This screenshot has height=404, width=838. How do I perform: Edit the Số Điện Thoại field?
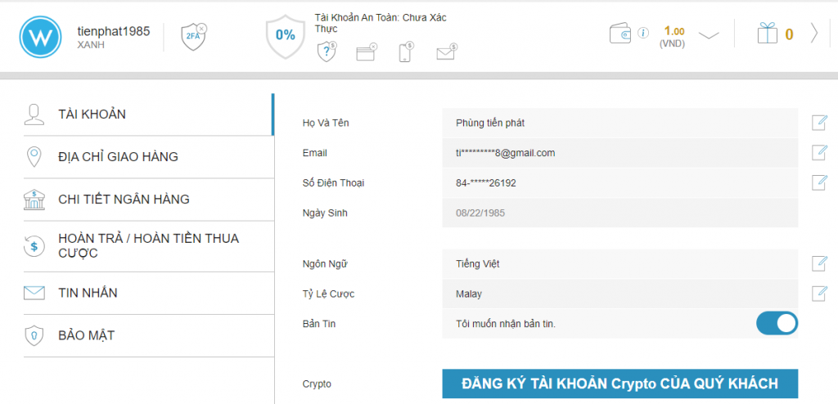(x=819, y=182)
